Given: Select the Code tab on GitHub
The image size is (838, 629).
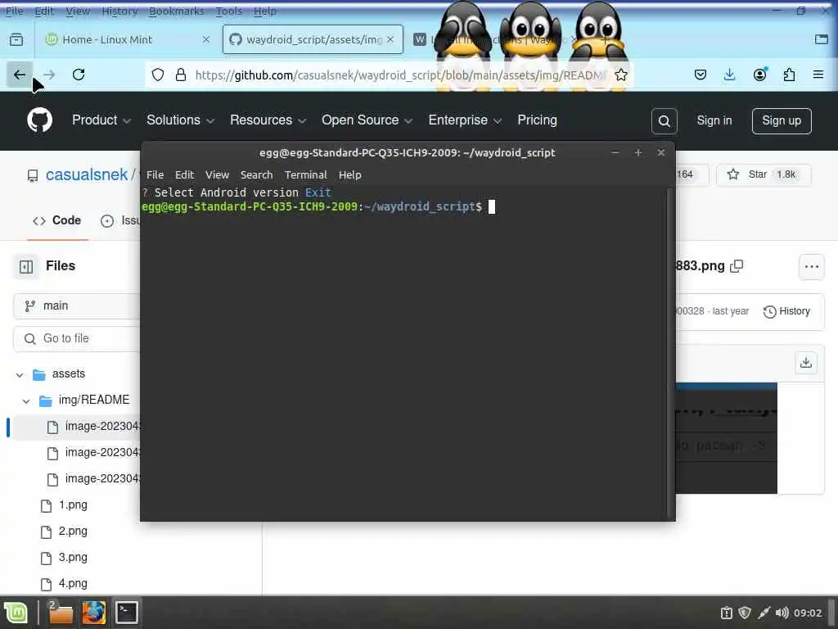Looking at the screenshot, I should coord(57,220).
